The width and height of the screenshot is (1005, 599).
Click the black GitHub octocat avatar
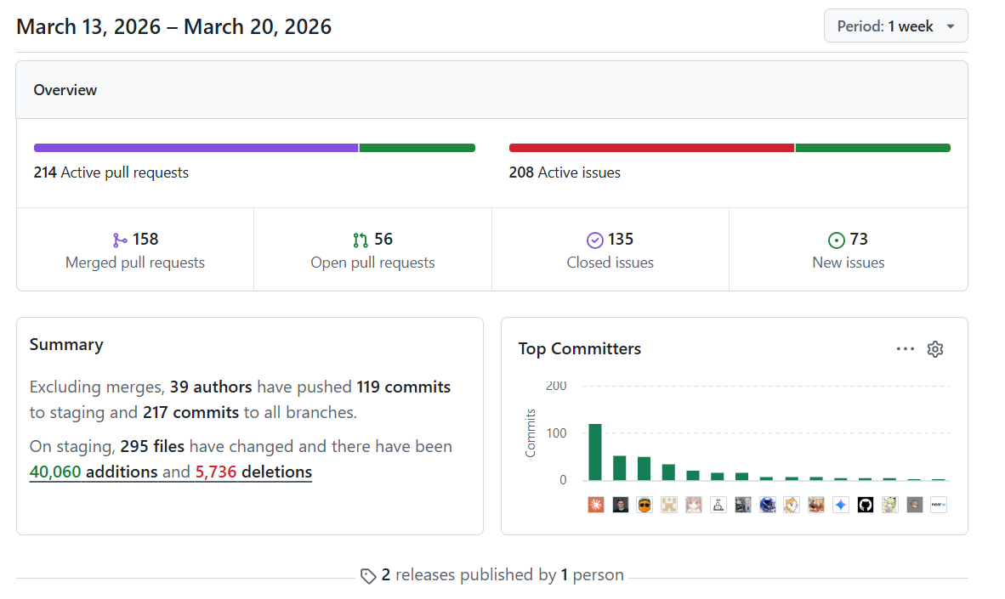coord(866,505)
